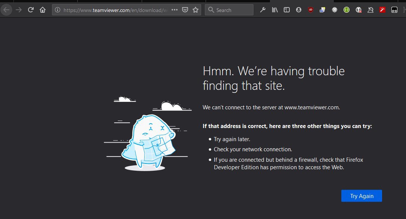Open the Firefox account avatar icon
406x219 pixels.
pyautogui.click(x=299, y=10)
